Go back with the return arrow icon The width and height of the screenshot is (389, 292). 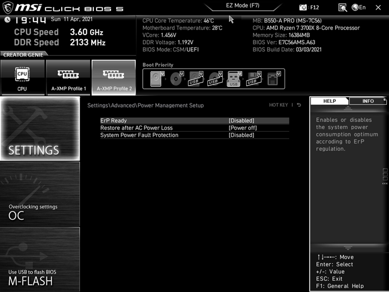click(x=299, y=105)
